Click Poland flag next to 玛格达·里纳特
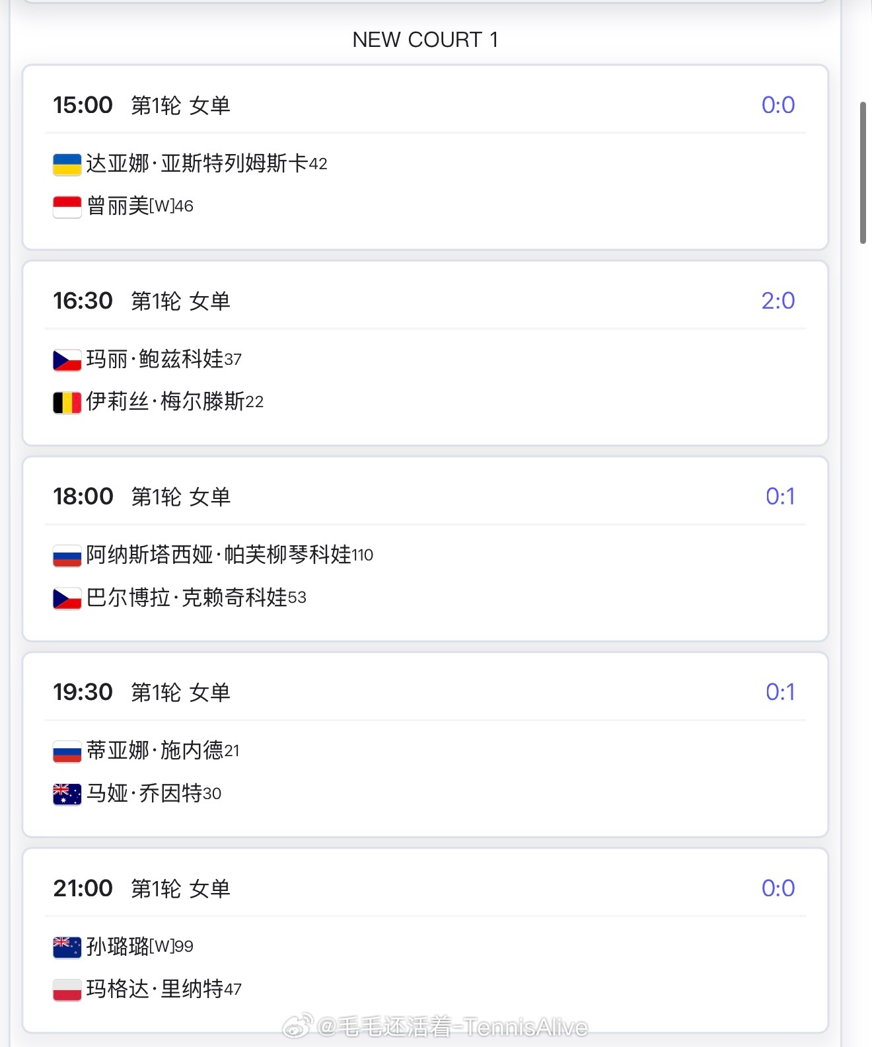Image resolution: width=872 pixels, height=1047 pixels. [x=67, y=989]
